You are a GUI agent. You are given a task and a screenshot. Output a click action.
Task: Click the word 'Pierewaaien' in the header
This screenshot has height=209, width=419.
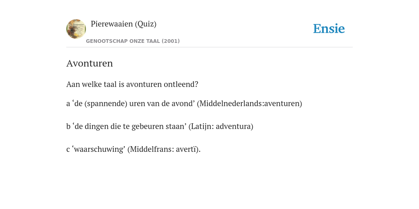tap(112, 24)
